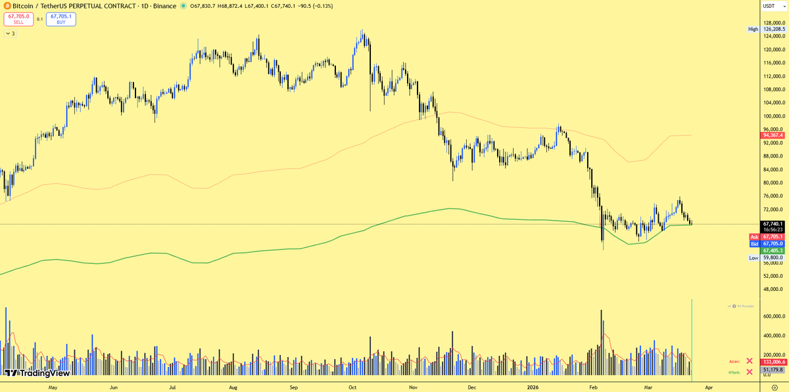Click the Asian: session label
This screenshot has width=789, height=392.
(x=734, y=361)
